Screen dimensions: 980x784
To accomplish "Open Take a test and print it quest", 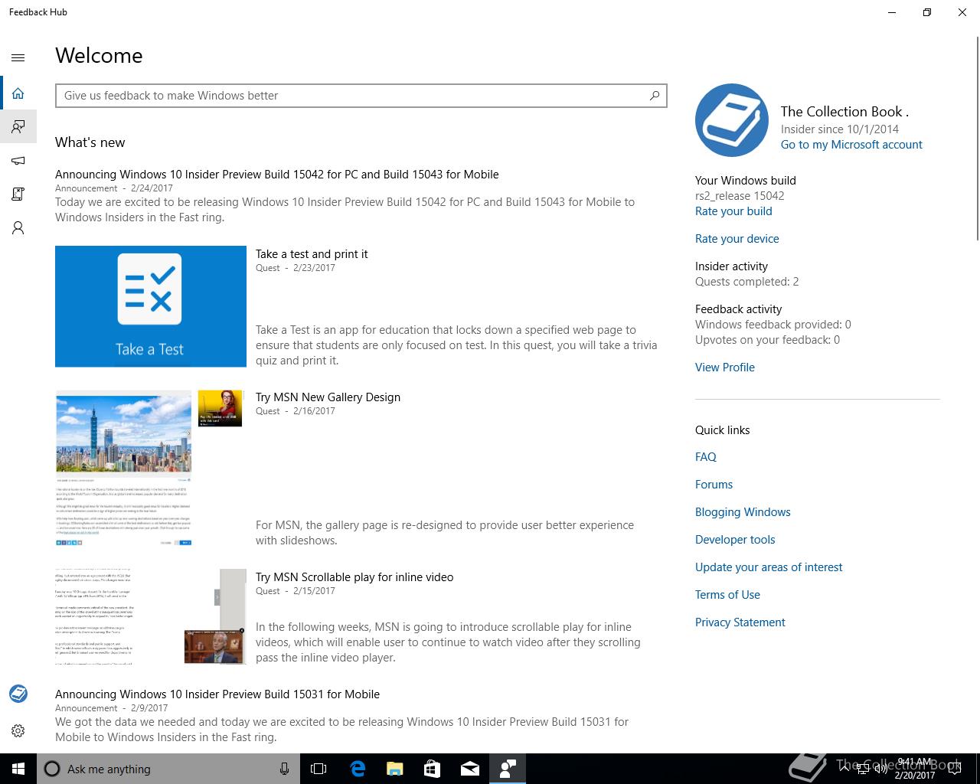I will [x=312, y=254].
